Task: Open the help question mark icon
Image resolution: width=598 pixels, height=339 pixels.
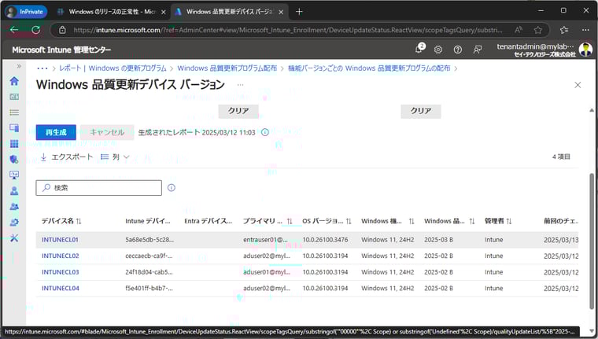Action: point(458,50)
